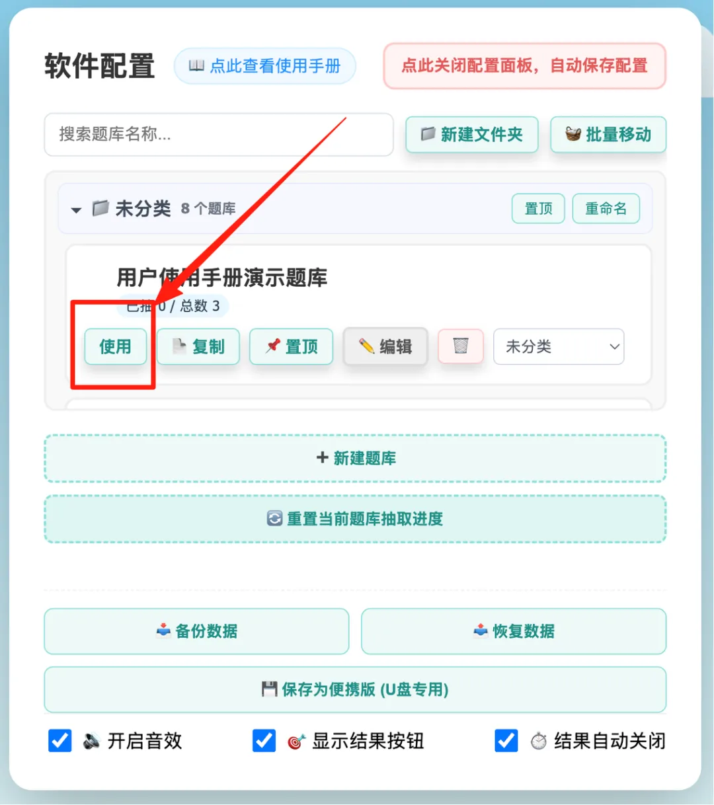The height and width of the screenshot is (805, 714).
Task: Click 备份数据 backup data
Action: [196, 631]
